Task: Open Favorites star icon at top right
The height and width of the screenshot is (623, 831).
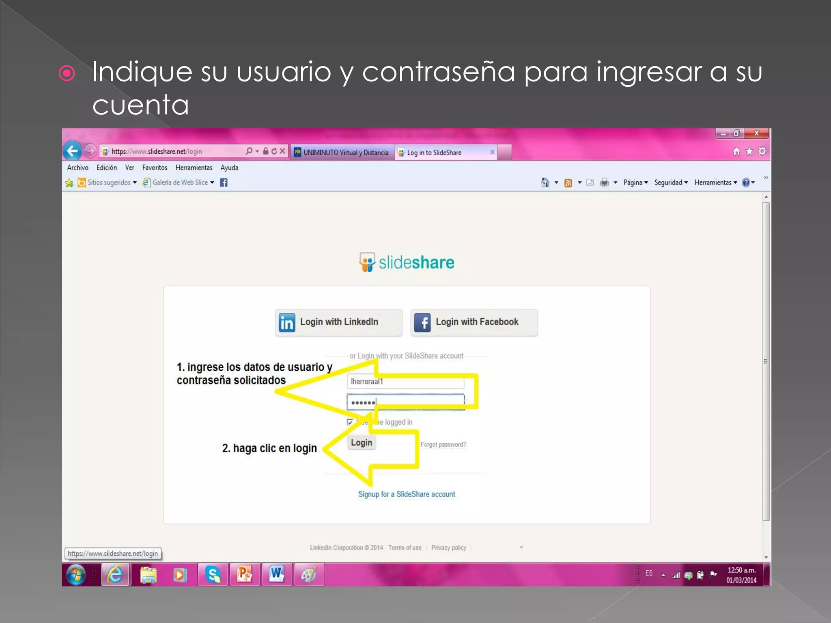Action: coord(749,151)
